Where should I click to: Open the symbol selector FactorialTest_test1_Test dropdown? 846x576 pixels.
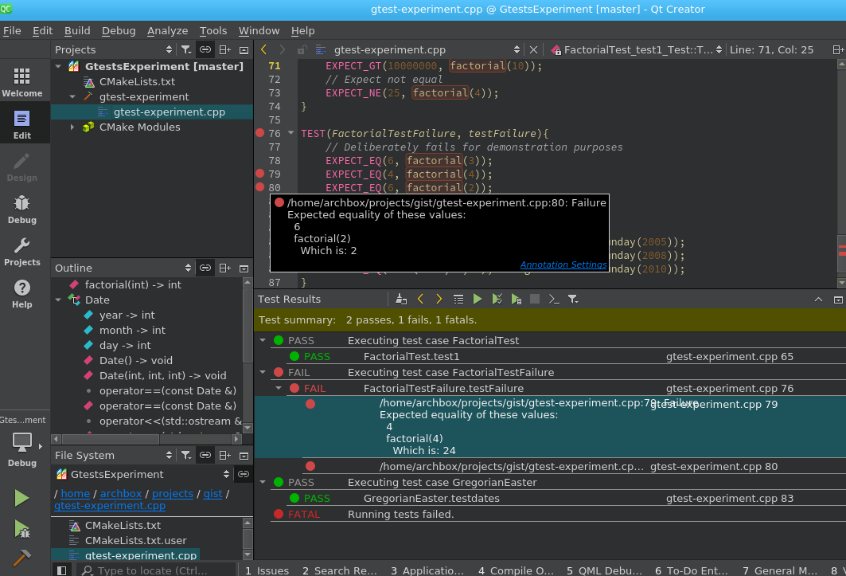636,49
